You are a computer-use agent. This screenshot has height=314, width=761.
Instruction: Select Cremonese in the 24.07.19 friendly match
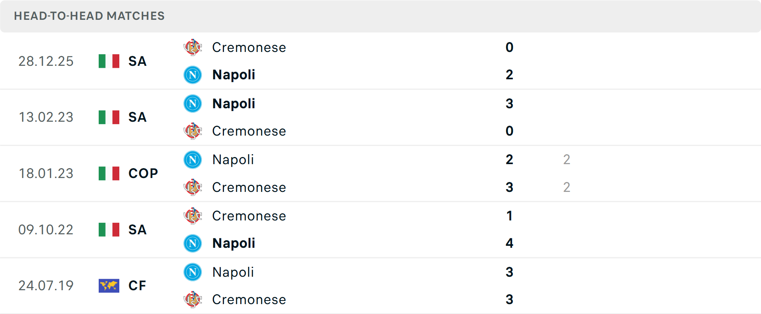(x=249, y=300)
